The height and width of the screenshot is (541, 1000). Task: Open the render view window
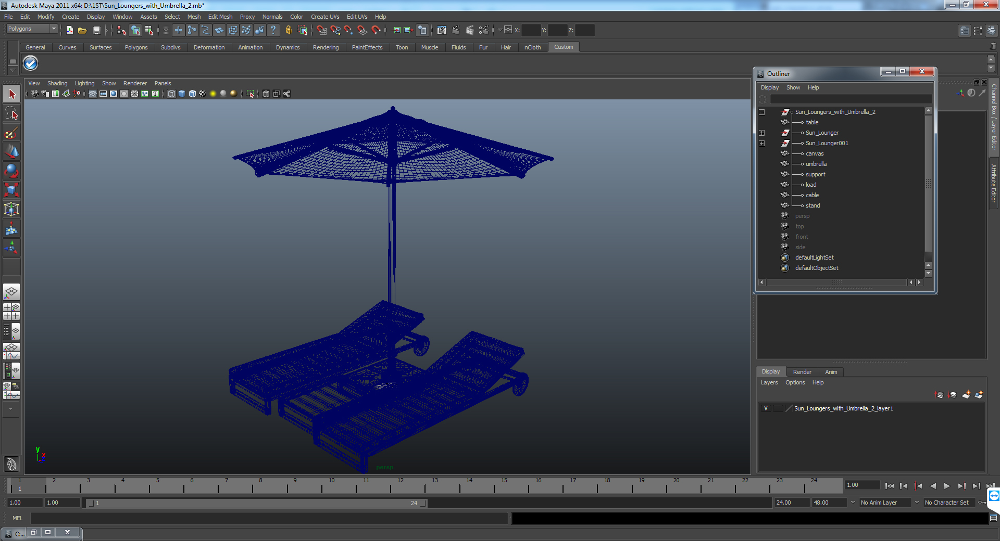click(x=442, y=30)
